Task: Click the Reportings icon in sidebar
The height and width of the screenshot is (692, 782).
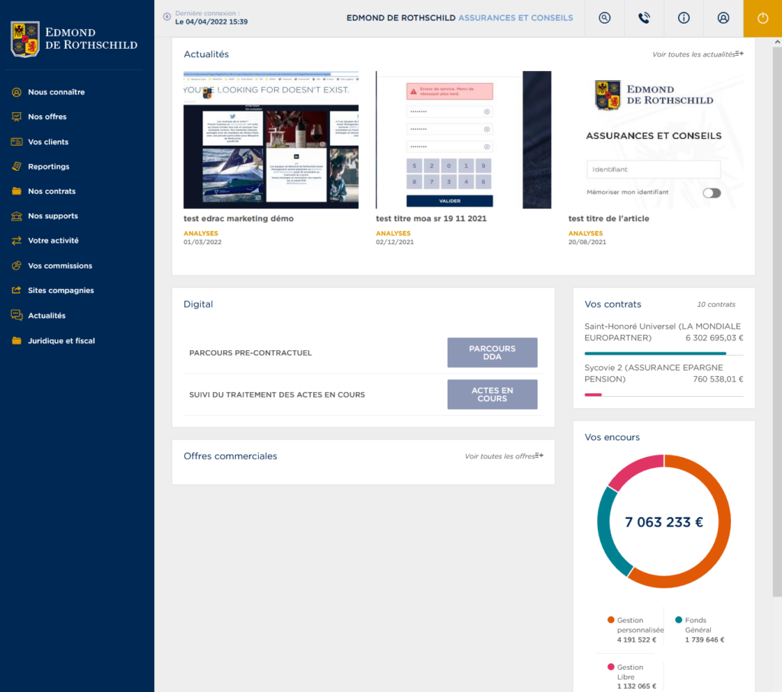Action: pyautogui.click(x=16, y=166)
